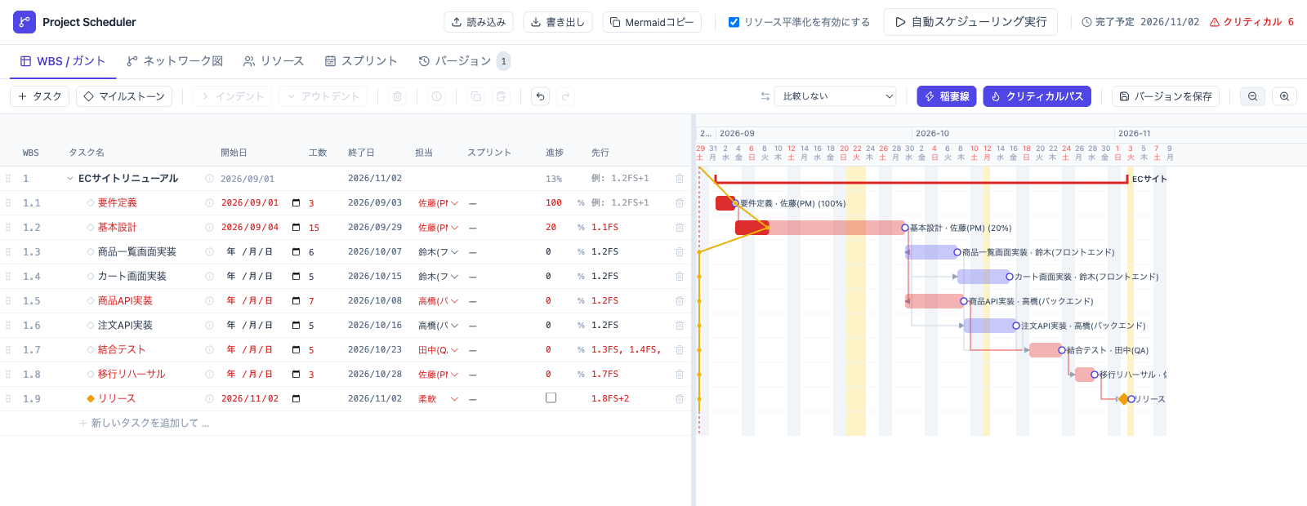1307x506 pixels.
Task: Open assignee dropdown for 結合テスト
Action: tap(439, 349)
